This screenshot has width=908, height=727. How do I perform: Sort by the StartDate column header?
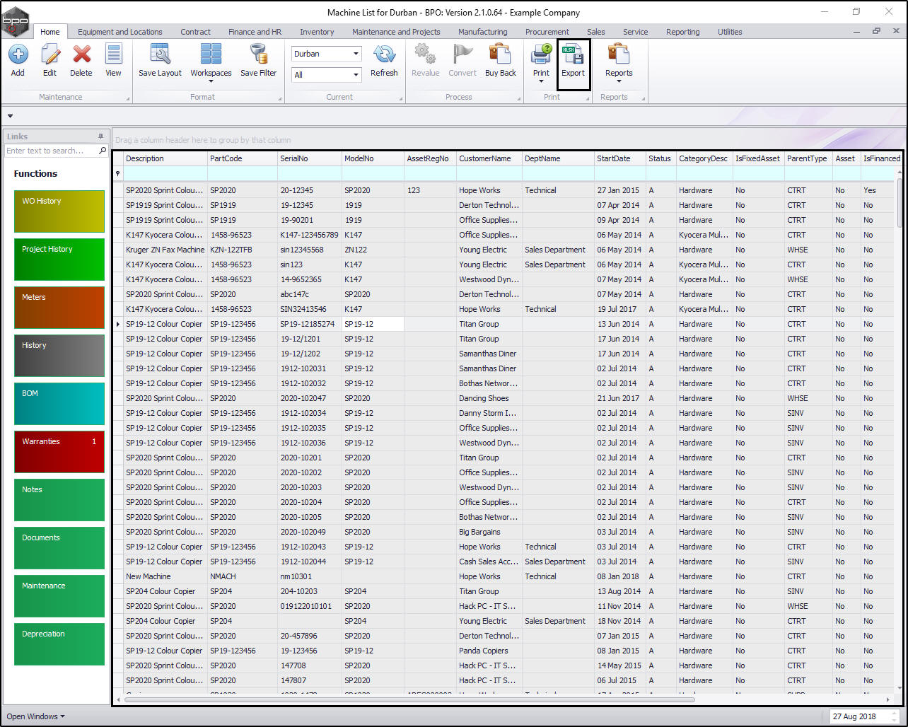coord(613,158)
